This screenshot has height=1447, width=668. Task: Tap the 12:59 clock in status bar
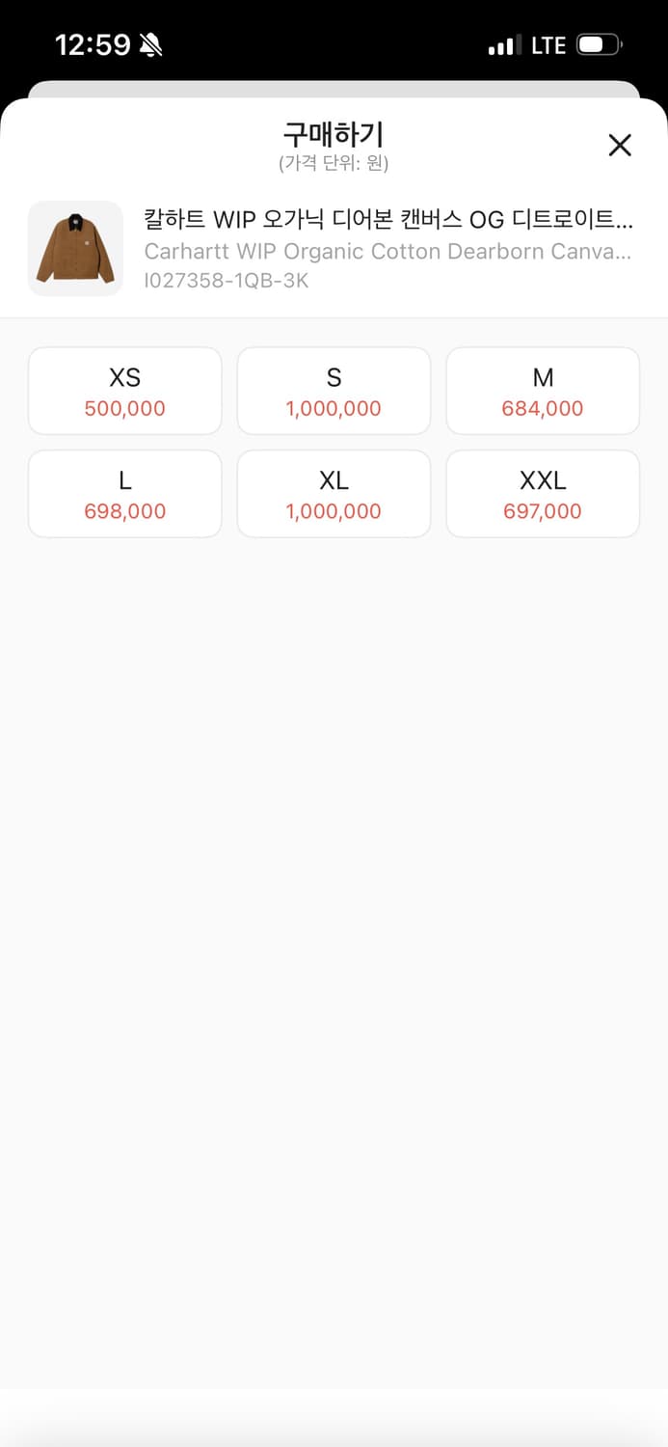click(92, 44)
